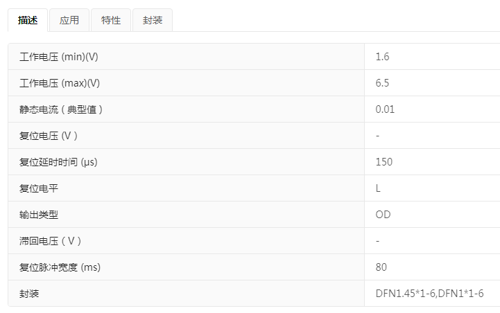Click the 复位脉冲宽度 (ms) label
500x313 pixels.
click(65, 267)
